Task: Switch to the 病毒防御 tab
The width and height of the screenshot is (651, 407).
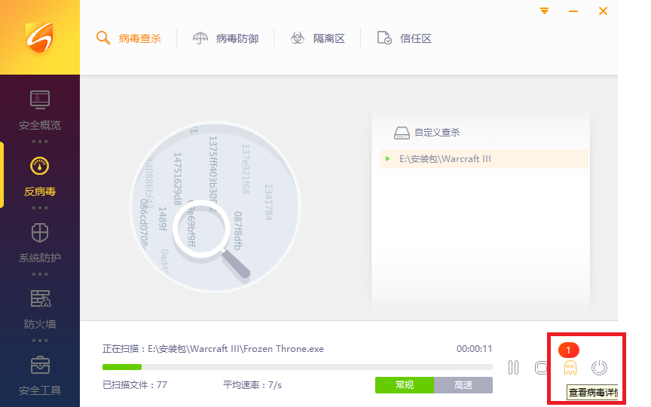Action: [225, 38]
